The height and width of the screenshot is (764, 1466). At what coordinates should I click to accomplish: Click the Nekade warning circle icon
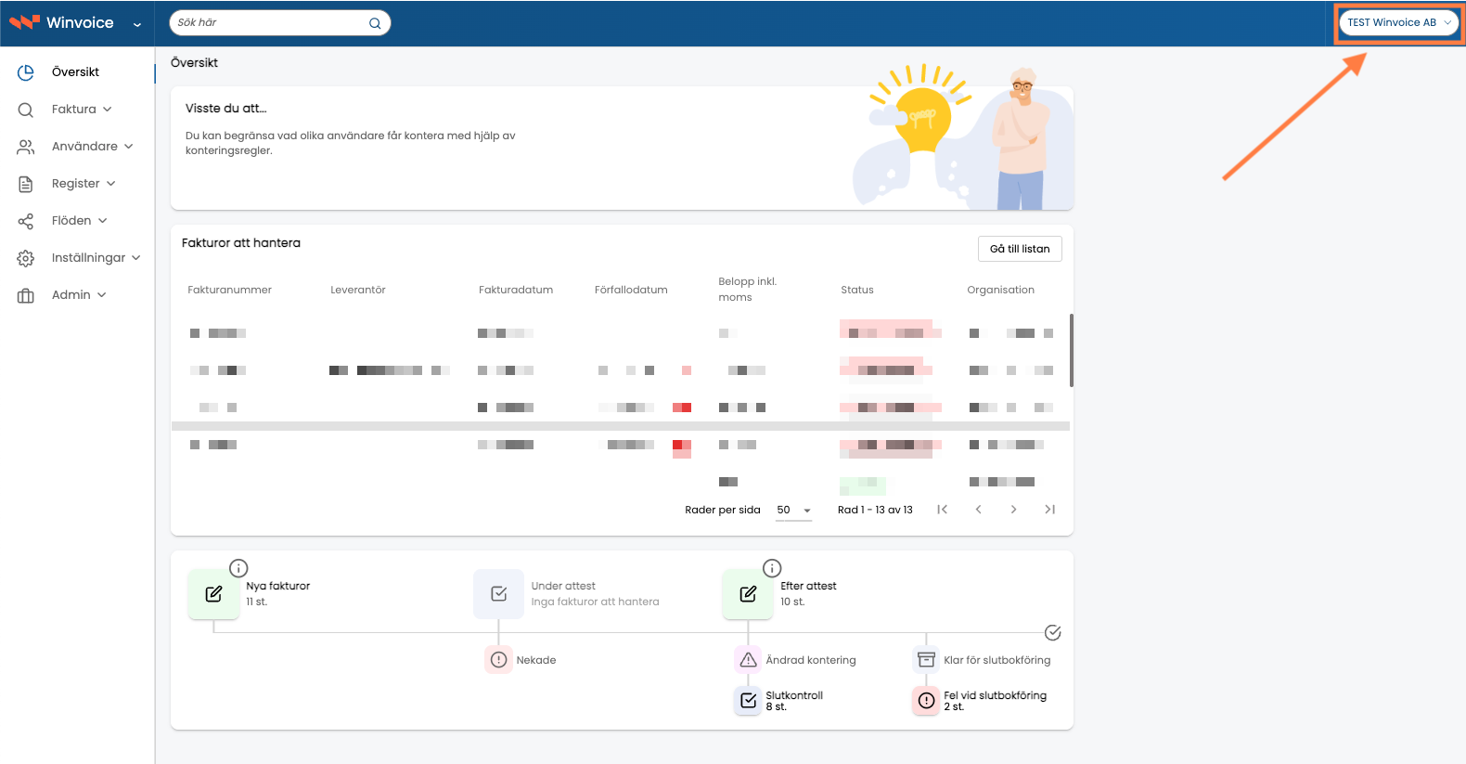(x=498, y=660)
